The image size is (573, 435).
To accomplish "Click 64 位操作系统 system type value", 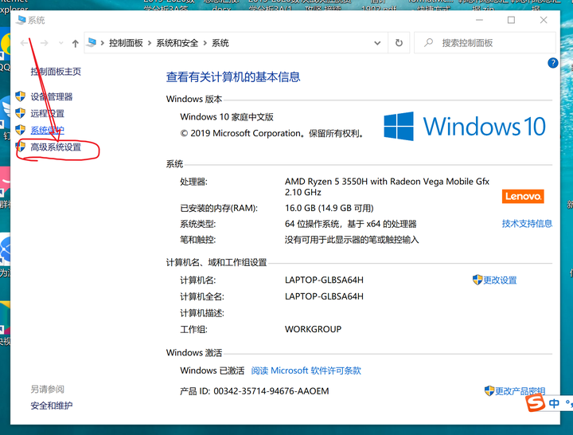I will [x=351, y=224].
